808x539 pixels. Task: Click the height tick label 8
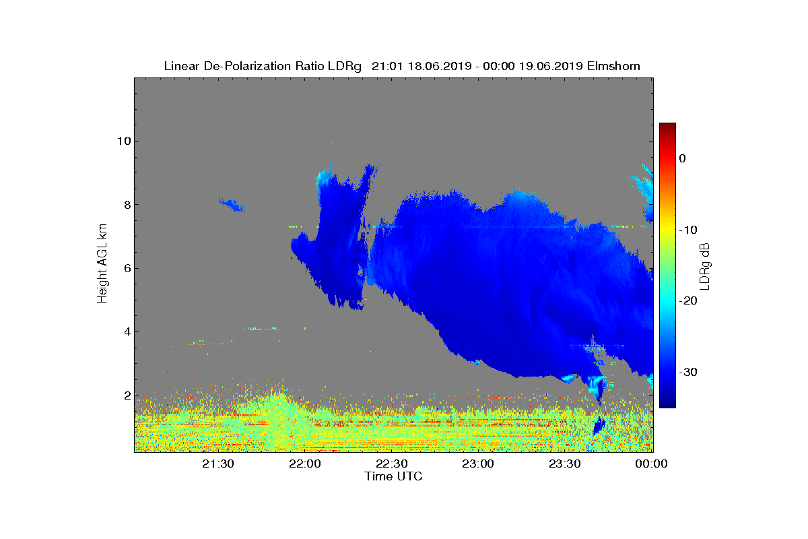pyautogui.click(x=126, y=205)
